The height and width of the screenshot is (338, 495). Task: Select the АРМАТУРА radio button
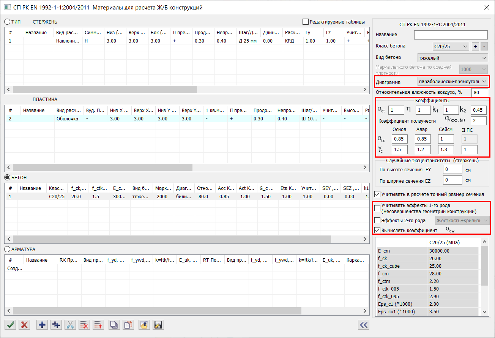coord(7,249)
